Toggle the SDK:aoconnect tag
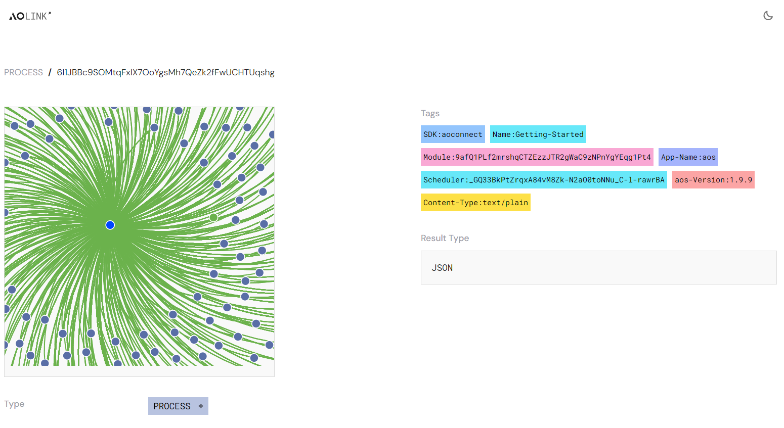The image size is (784, 428). pyautogui.click(x=453, y=134)
